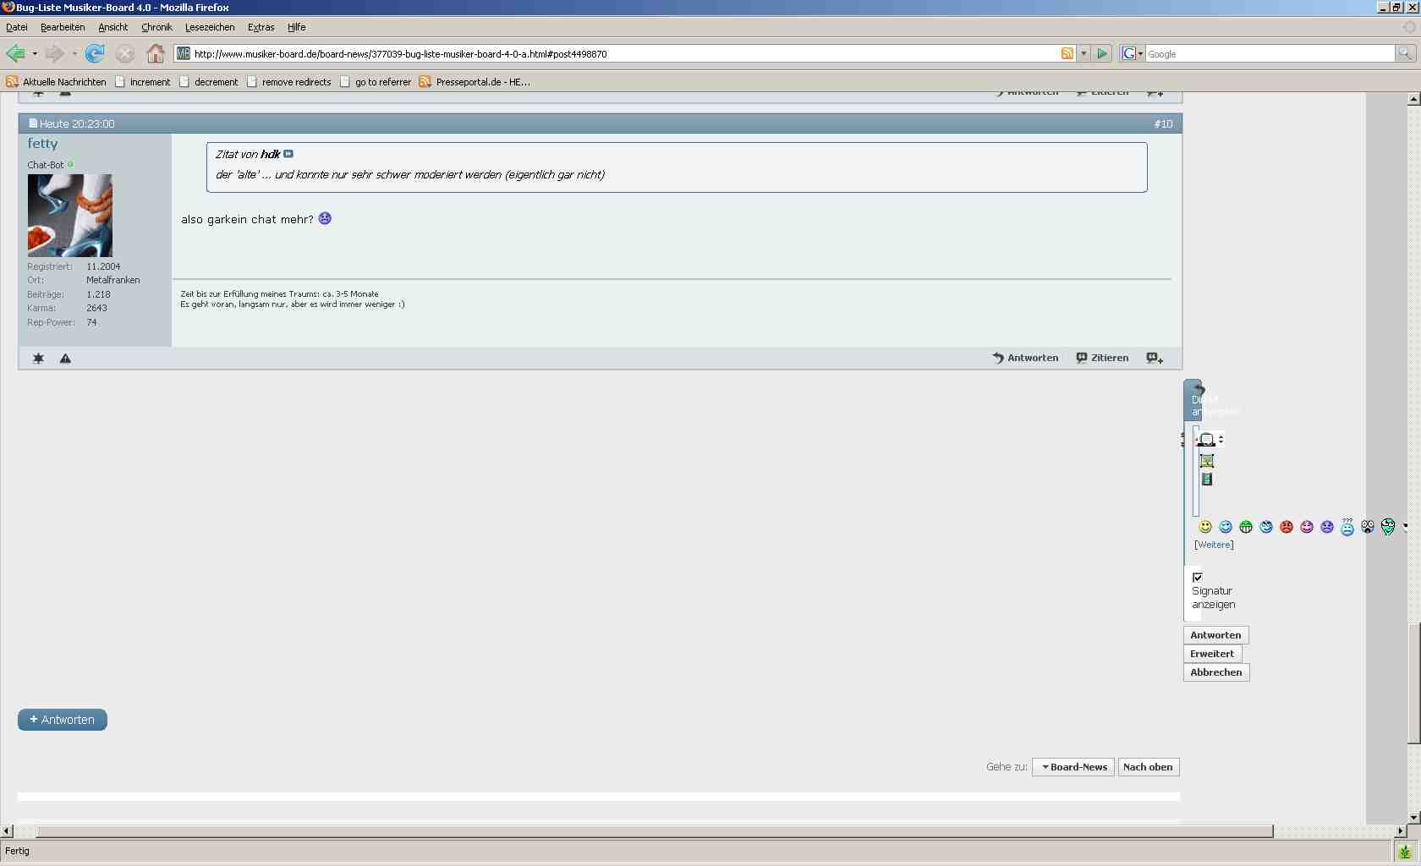Click Zitieren on fetty's post

[x=1102, y=358]
